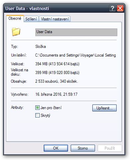Click the title bar text User Data - vlastnosti
Screen dimensions: 130x160
[x=27, y=8]
